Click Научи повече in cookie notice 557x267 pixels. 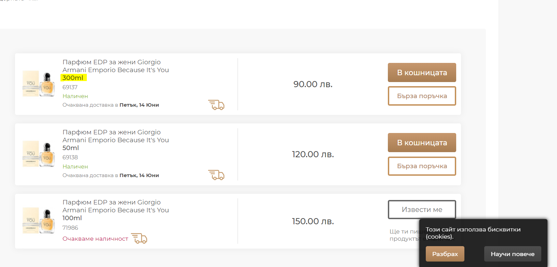tap(512, 254)
